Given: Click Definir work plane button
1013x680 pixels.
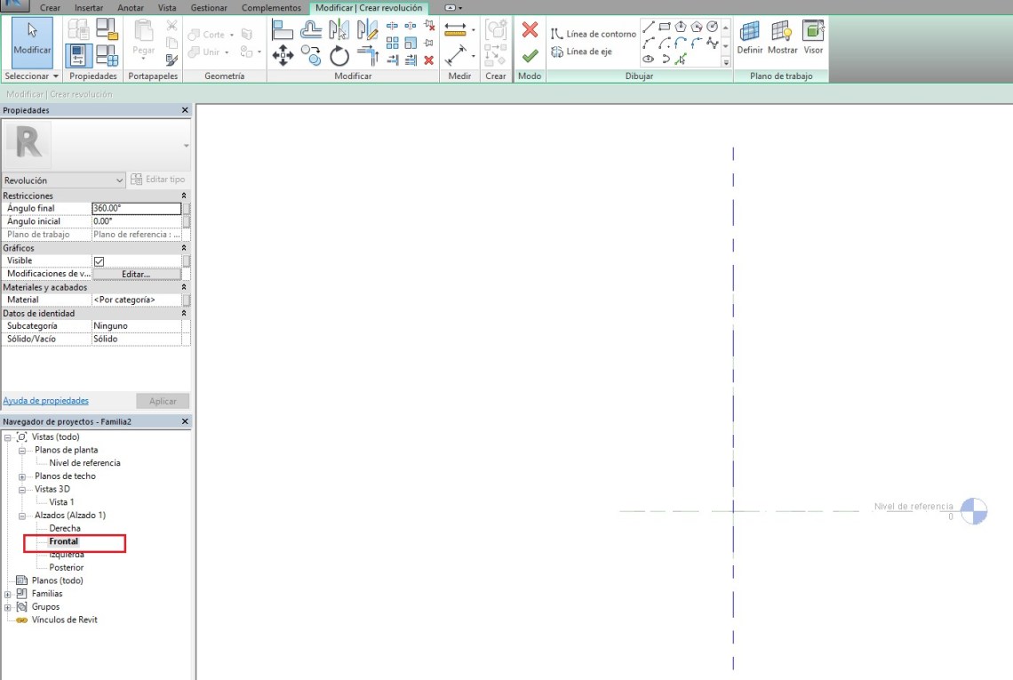Looking at the screenshot, I should pos(750,39).
